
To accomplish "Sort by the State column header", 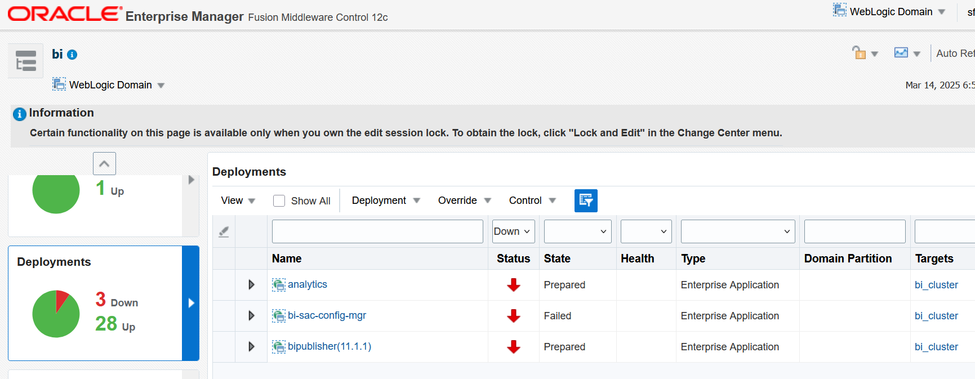I will click(x=557, y=258).
